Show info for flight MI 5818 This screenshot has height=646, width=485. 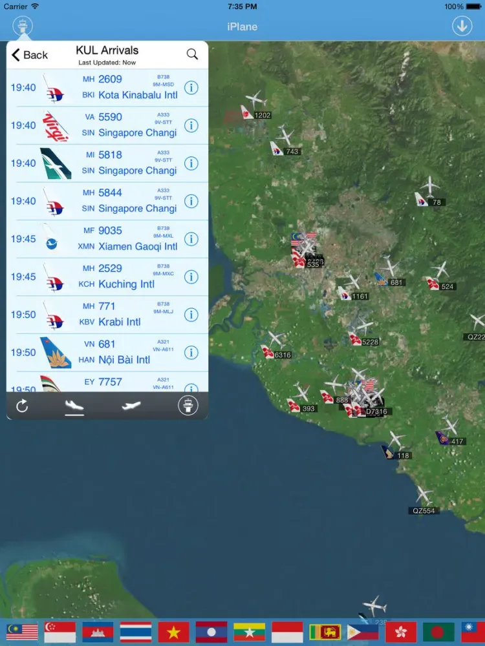[x=191, y=163]
